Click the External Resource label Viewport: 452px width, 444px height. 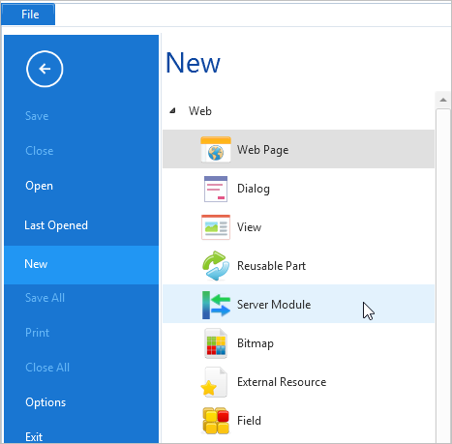pos(282,382)
